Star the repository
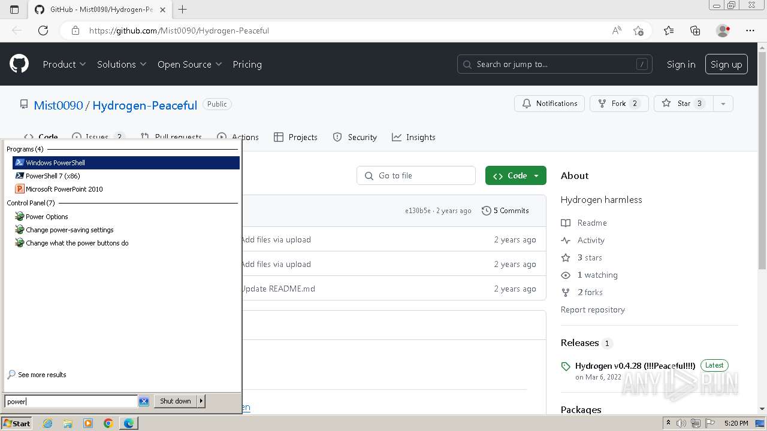767x431 pixels. tap(683, 104)
